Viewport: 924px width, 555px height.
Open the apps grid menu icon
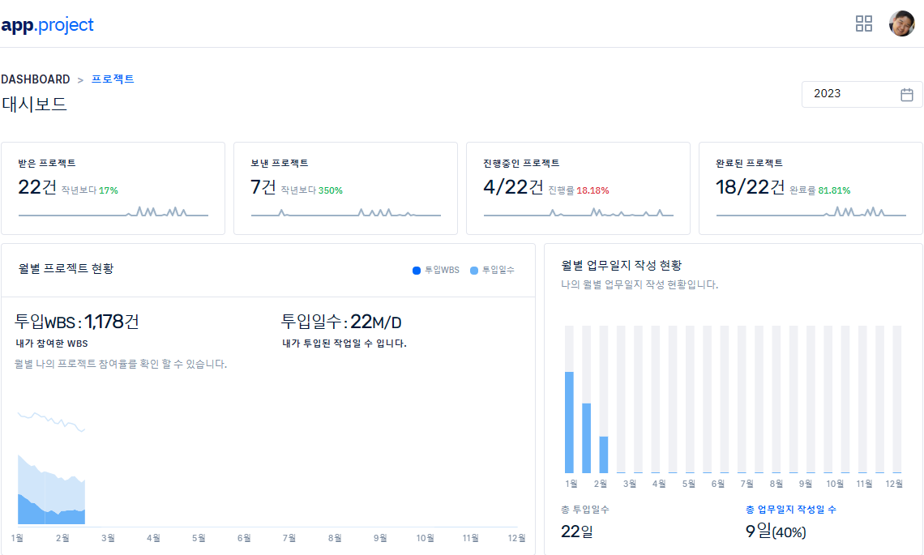point(864,23)
